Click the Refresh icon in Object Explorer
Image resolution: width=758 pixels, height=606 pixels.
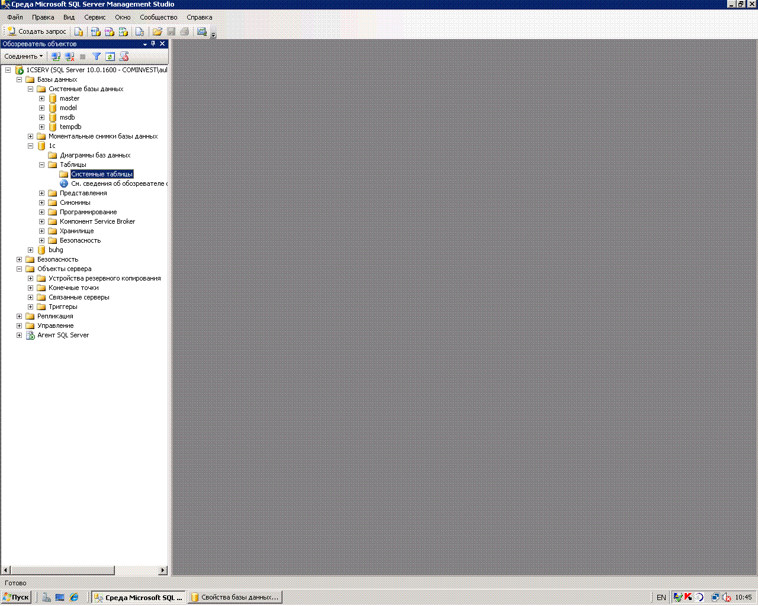pyautogui.click(x=110, y=56)
